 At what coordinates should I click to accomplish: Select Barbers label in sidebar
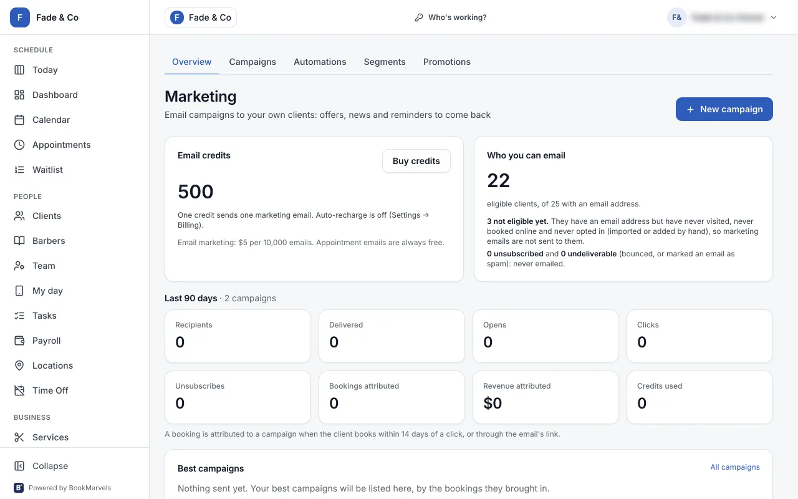tap(49, 241)
